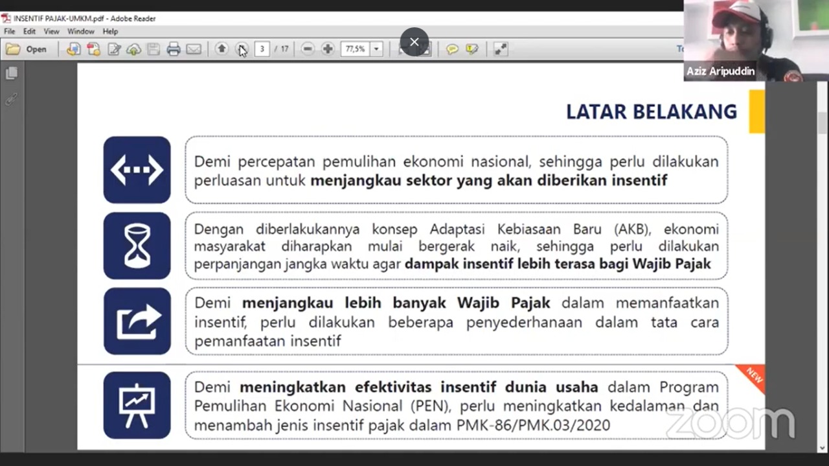Click the email envelope icon

(x=194, y=49)
